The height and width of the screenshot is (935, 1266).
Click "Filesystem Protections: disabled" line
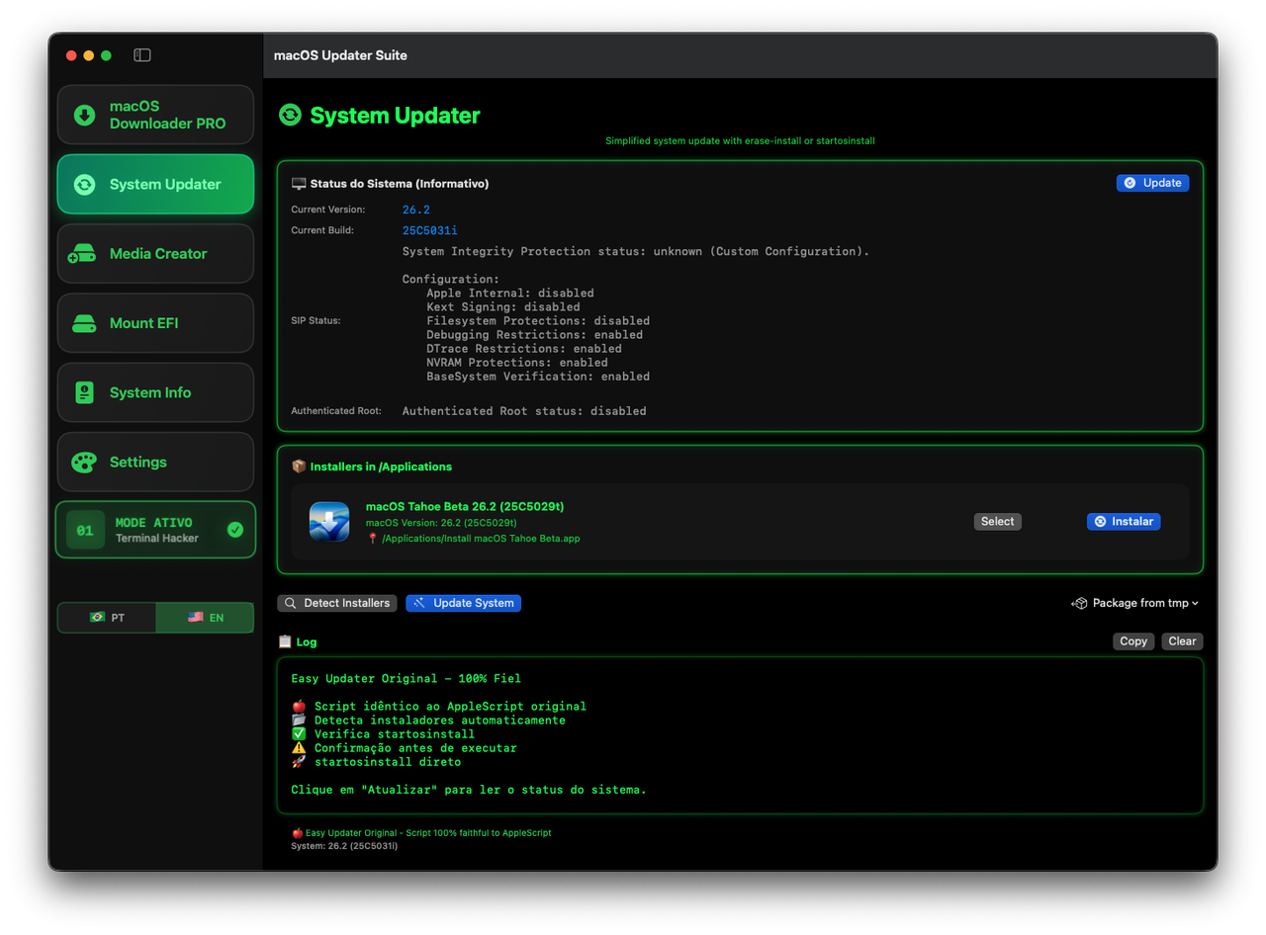[x=538, y=321]
